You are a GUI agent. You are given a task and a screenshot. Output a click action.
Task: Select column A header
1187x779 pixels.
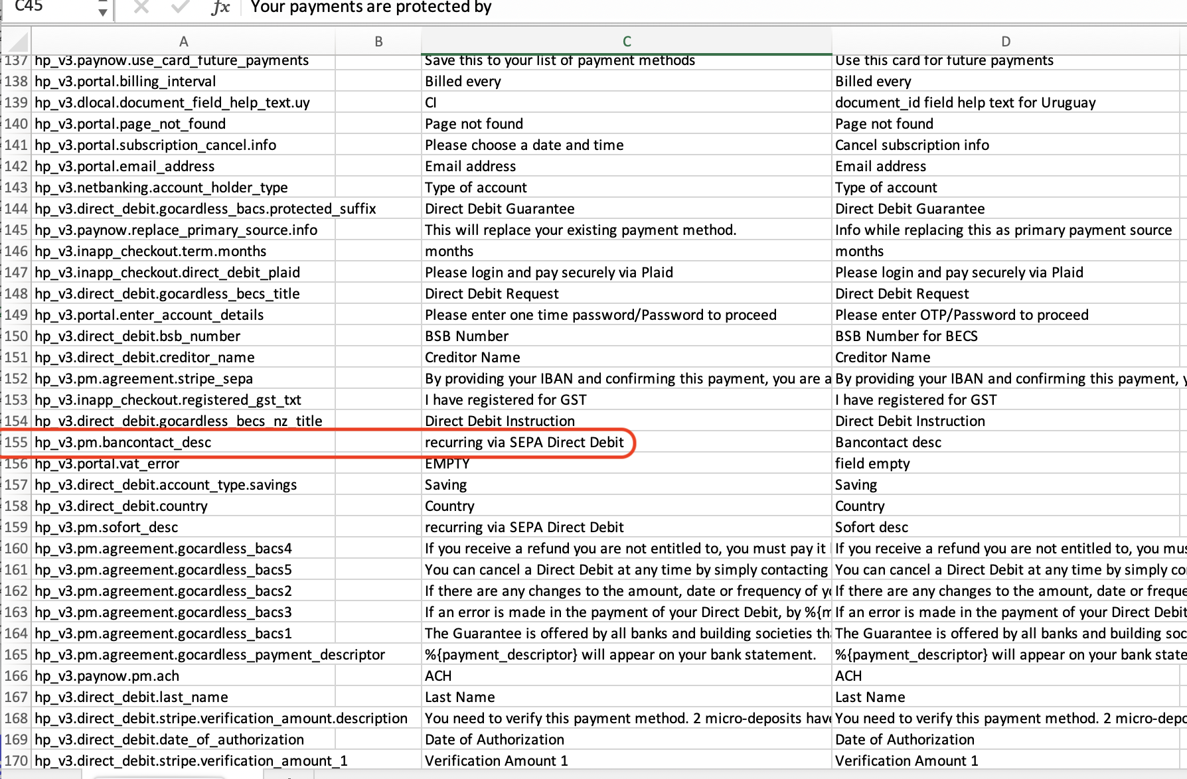point(183,40)
